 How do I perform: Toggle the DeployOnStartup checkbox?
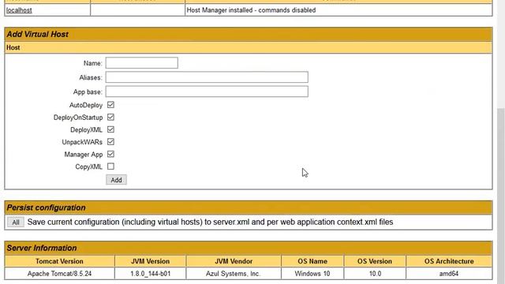tap(110, 118)
